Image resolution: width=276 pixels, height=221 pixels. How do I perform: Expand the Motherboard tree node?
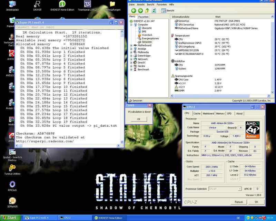coord(131,45)
